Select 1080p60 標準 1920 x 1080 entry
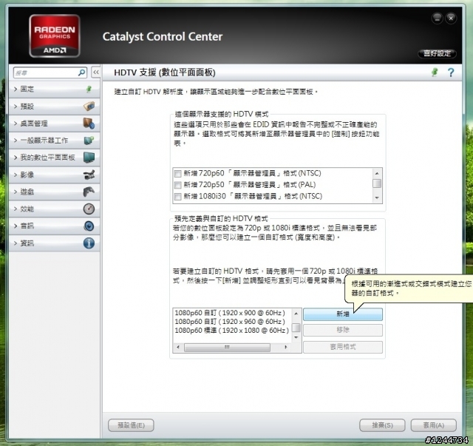The height and width of the screenshot is (446, 473). (231, 331)
